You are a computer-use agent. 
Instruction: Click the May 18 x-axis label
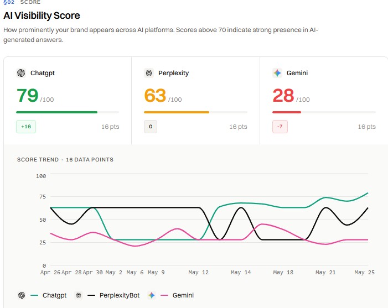coord(283,273)
